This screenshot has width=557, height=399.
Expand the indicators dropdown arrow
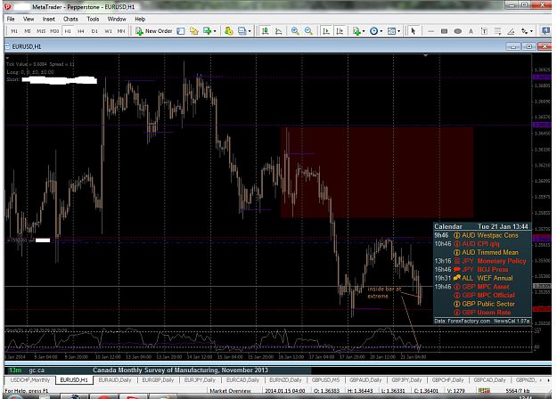tap(364, 31)
